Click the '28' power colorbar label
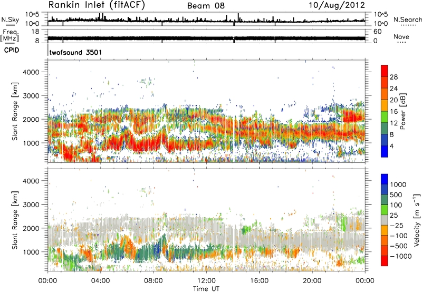 pyautogui.click(x=394, y=77)
